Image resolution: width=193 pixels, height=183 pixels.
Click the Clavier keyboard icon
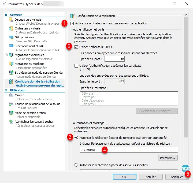tap(11, 95)
